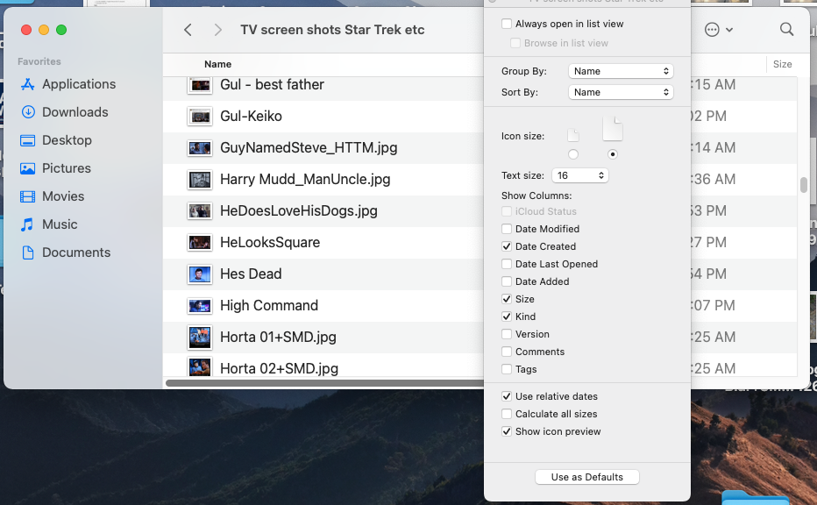Sort by the Name column header
Screen dimensions: 817x505
point(217,64)
